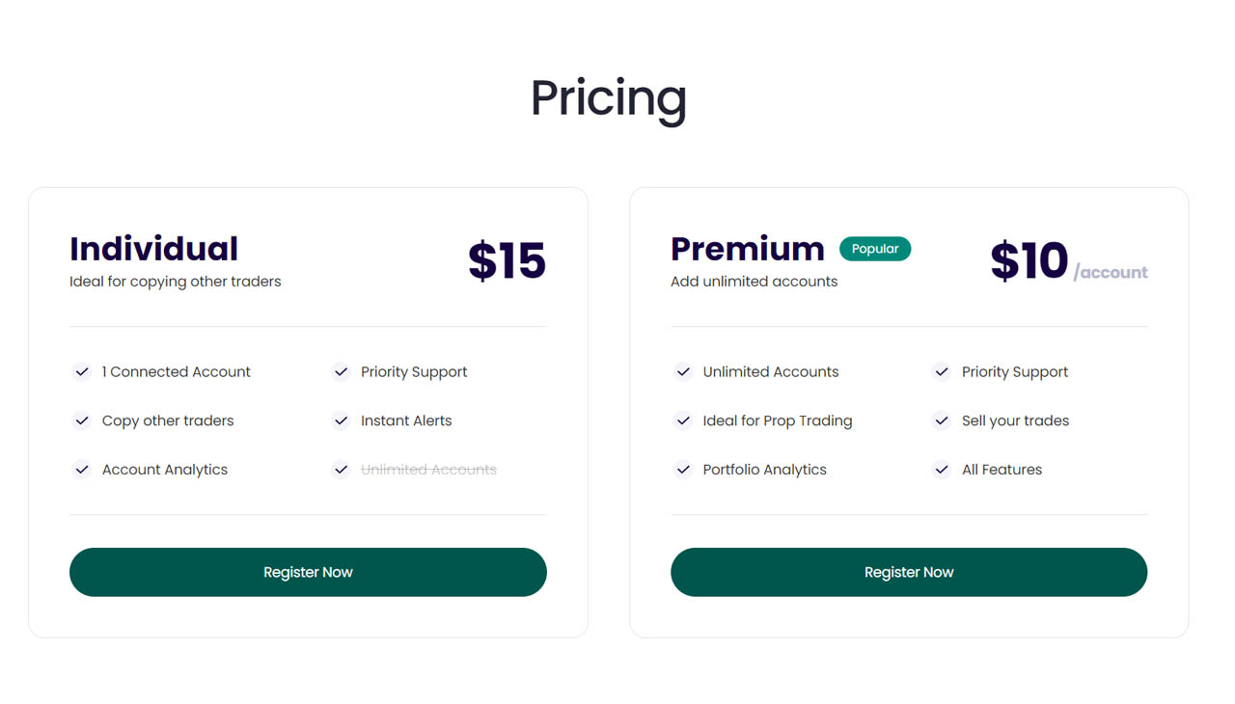Click the Unlimited Accounts feature in Premium
The image size is (1235, 704).
(x=770, y=372)
